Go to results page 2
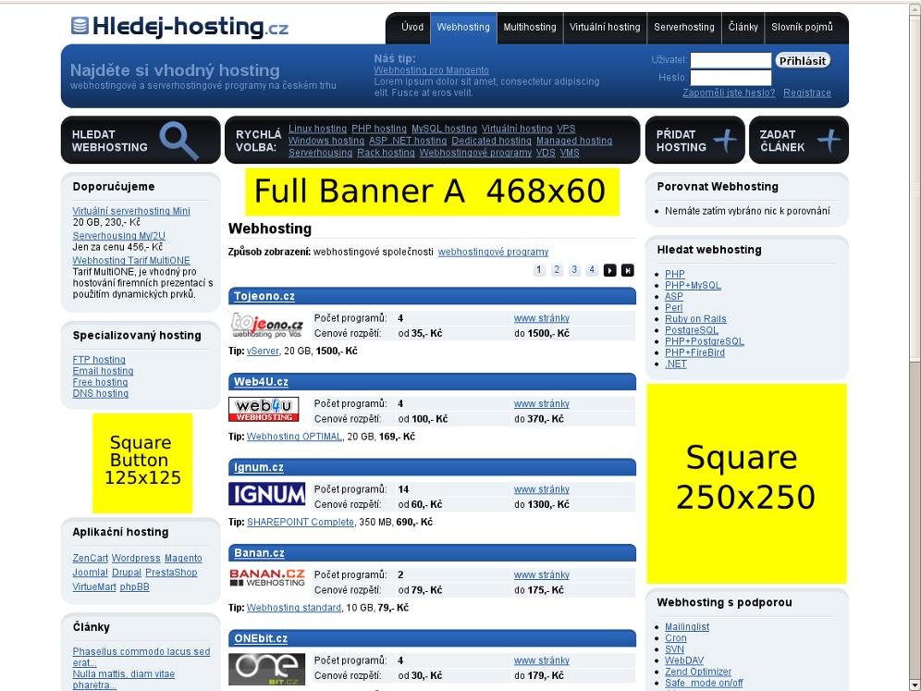 (557, 270)
